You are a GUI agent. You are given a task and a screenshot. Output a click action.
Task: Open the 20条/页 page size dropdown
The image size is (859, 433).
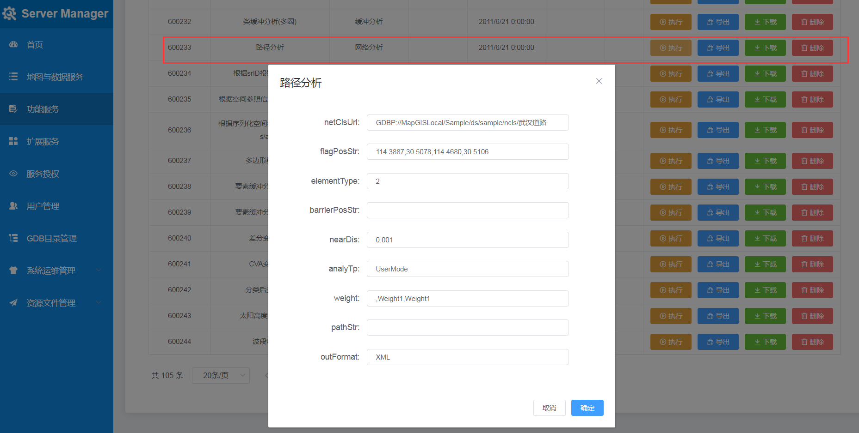coord(221,375)
